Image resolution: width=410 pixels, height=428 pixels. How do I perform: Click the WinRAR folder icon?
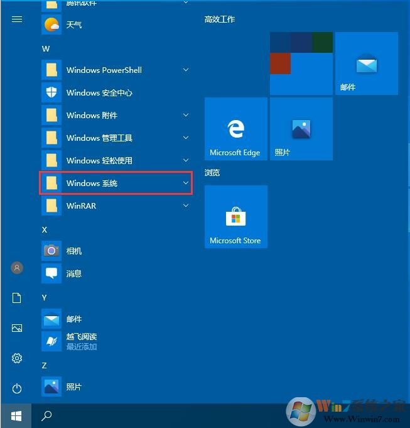(51, 206)
